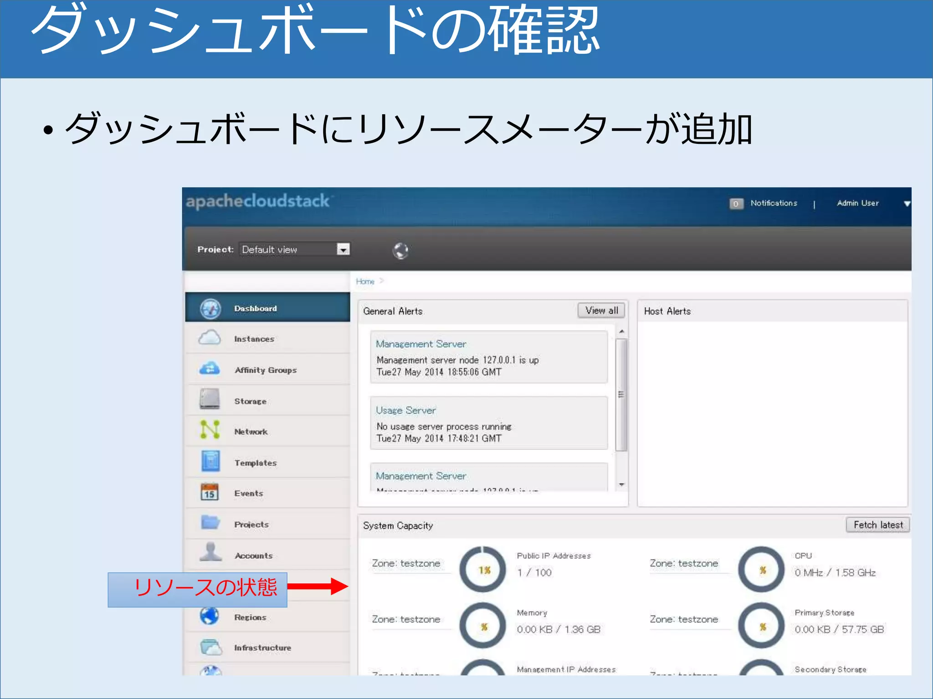Click 'Zone: testzone' beside Public IP Addresses
This screenshot has height=699, width=933.
(x=406, y=563)
